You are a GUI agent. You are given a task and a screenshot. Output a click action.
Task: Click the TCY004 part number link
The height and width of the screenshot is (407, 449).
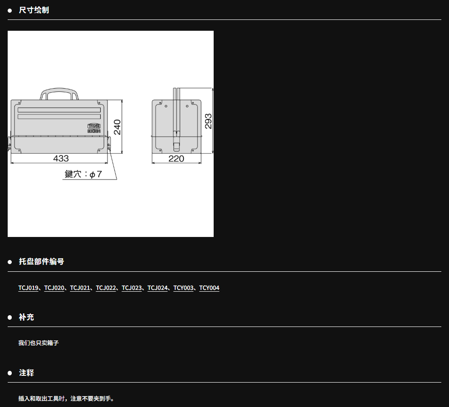(209, 288)
